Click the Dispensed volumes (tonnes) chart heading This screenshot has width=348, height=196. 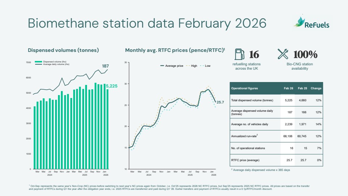tap(63, 50)
